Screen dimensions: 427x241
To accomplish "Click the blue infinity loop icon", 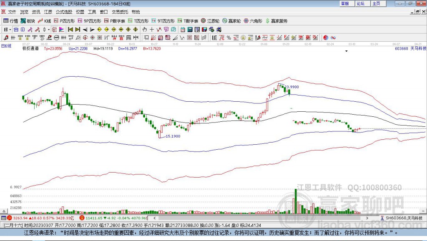I will click(x=333, y=38).
